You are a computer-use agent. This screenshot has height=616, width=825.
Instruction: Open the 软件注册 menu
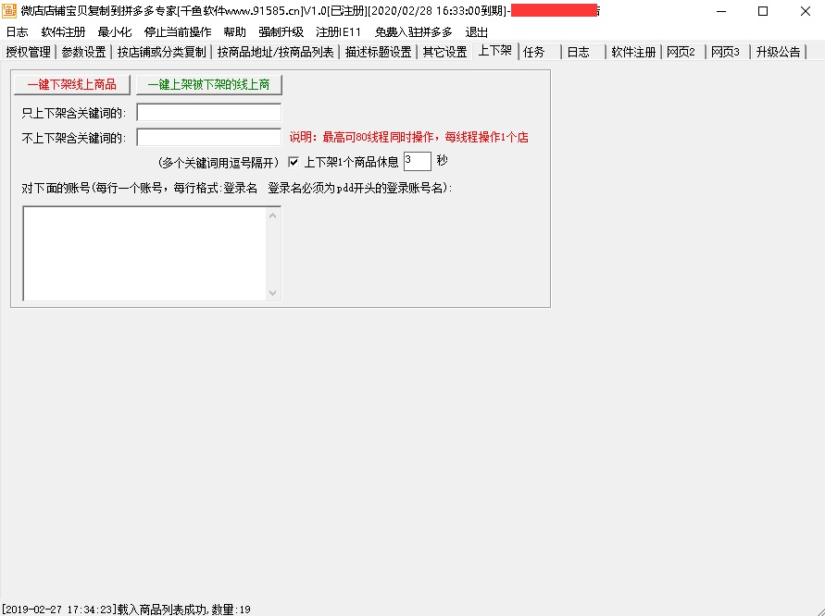63,32
